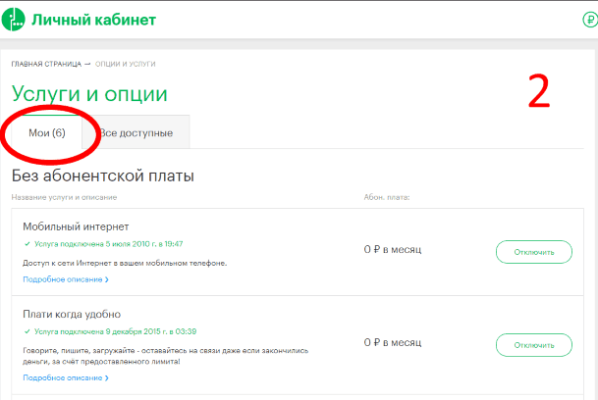Open the Личный кабинет header title
Viewport: 598px width, 400px height.
[x=94, y=20]
